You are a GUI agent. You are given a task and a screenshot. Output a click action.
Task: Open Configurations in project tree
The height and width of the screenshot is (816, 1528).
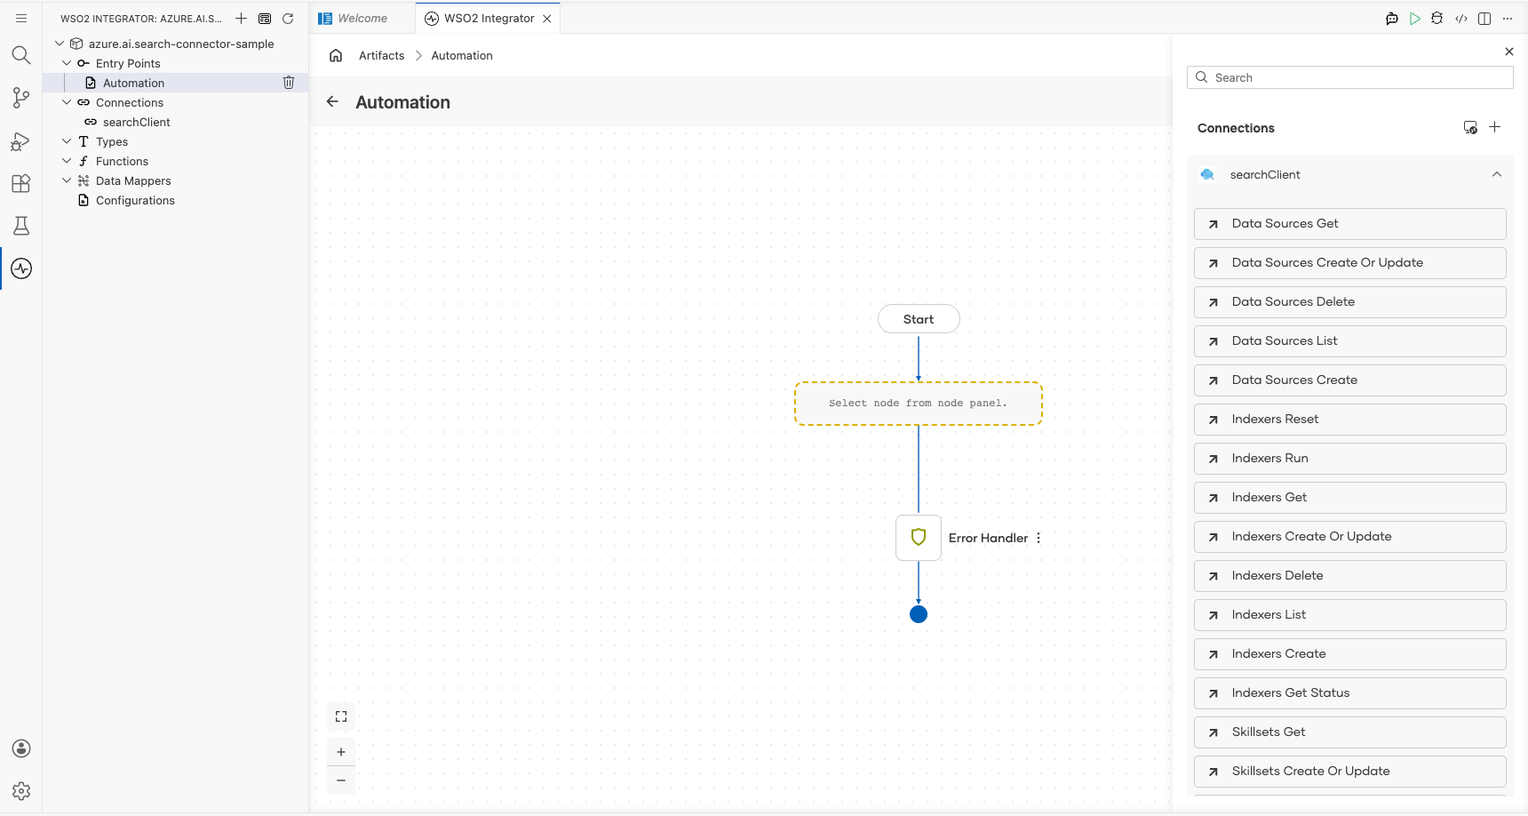pyautogui.click(x=135, y=200)
